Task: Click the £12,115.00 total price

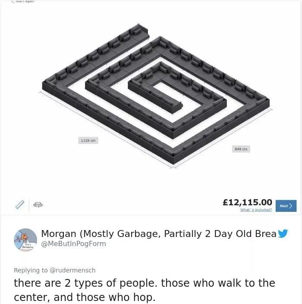Action: coord(247,202)
